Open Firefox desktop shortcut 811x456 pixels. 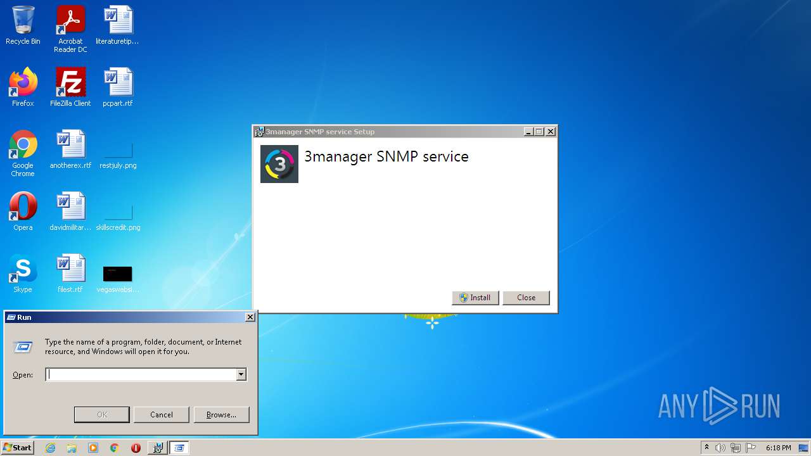point(23,87)
